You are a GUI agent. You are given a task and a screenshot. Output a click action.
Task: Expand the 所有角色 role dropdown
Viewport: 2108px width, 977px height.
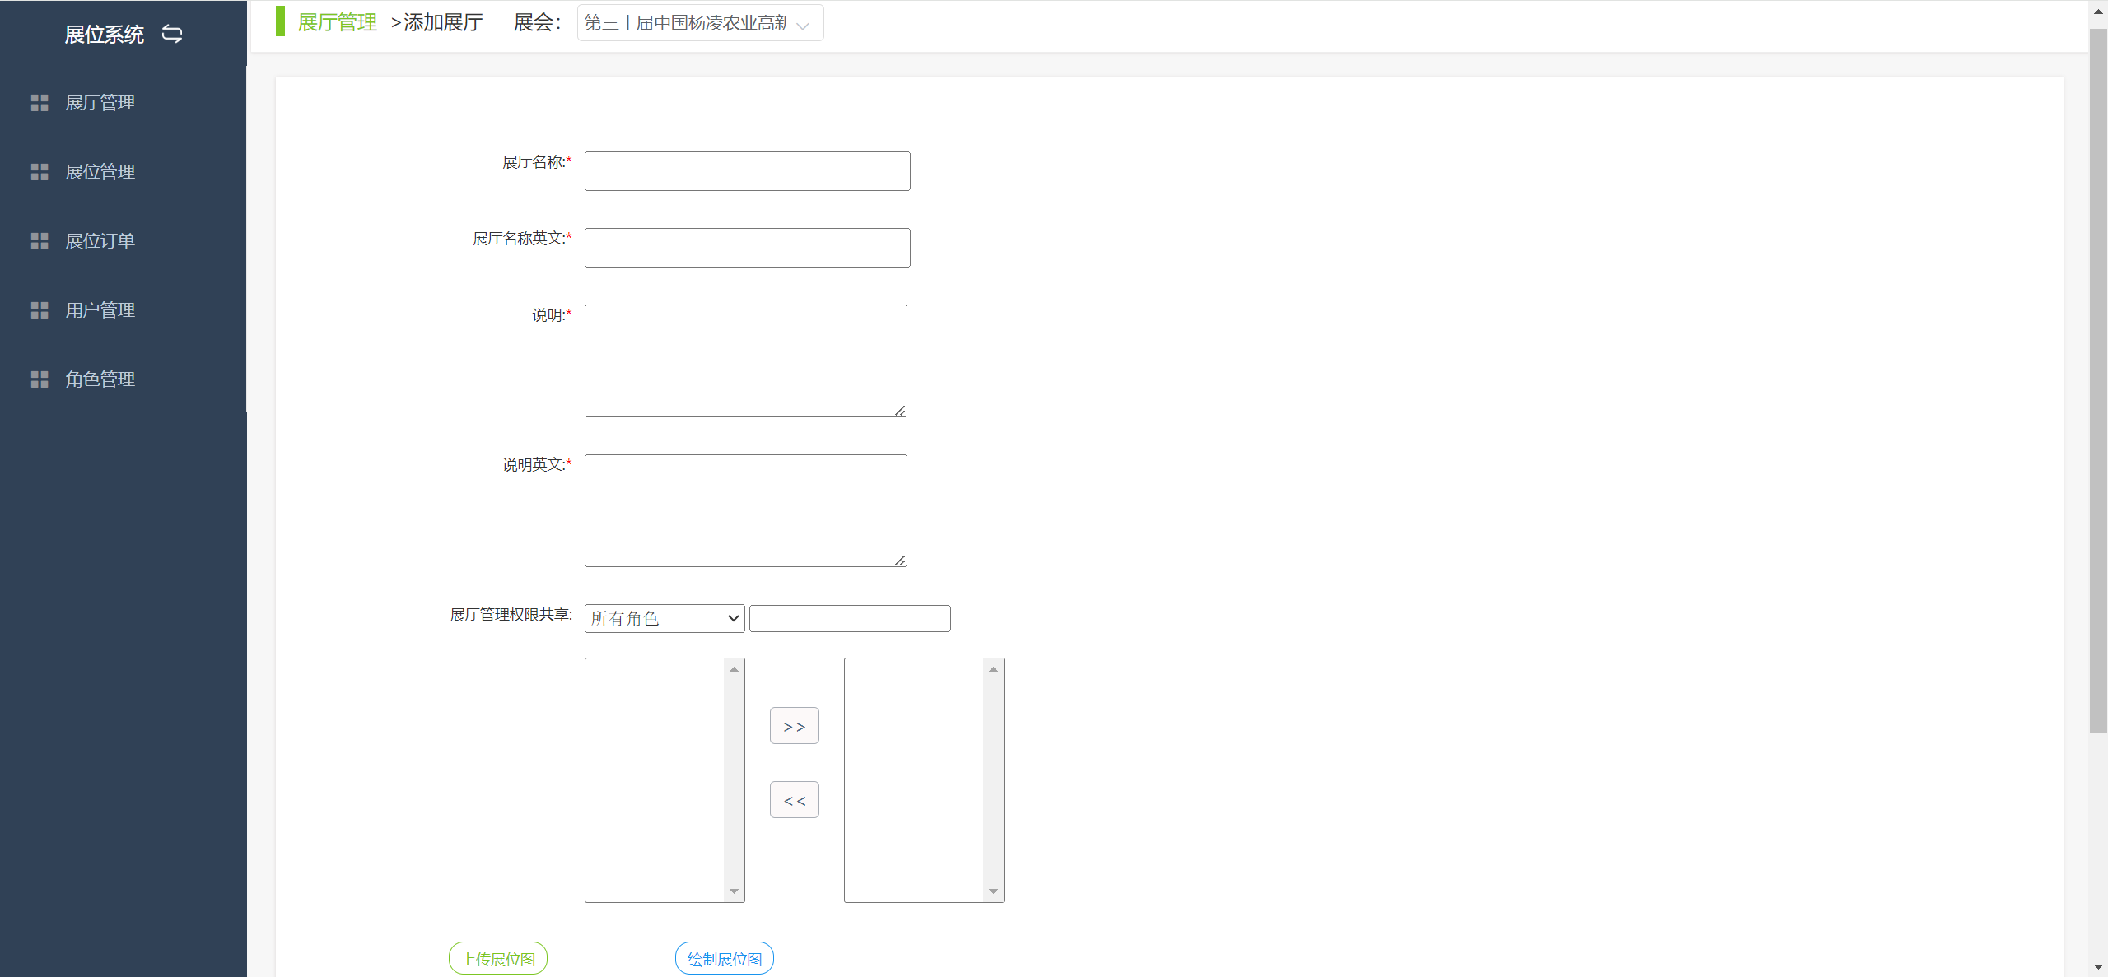pos(664,618)
